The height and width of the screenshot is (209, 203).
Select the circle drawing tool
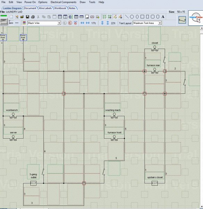coord(132,17)
